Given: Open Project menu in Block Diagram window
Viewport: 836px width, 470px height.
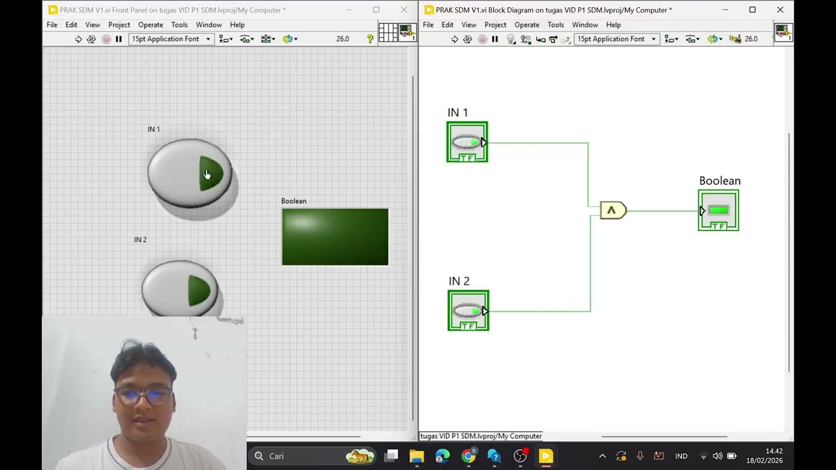Looking at the screenshot, I should pyautogui.click(x=495, y=25).
